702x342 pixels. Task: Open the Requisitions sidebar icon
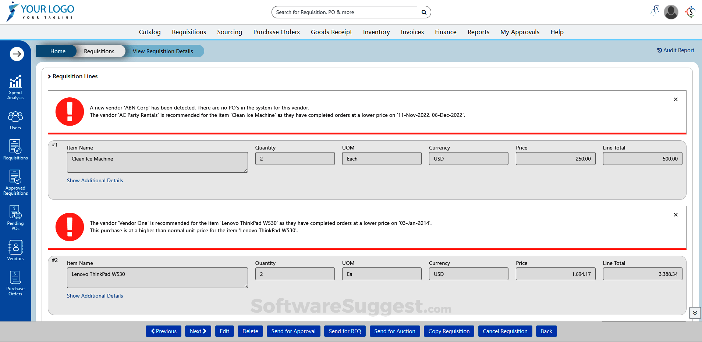click(15, 150)
